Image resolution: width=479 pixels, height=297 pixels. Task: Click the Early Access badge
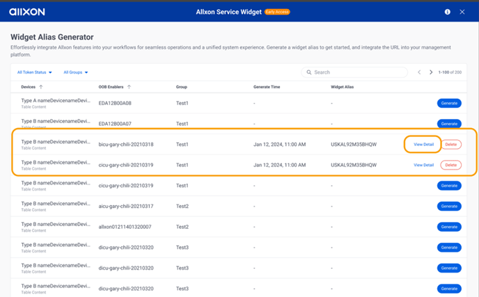(x=277, y=12)
